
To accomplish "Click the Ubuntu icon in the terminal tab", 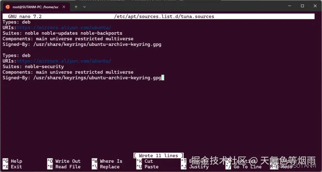I will 8,7.
